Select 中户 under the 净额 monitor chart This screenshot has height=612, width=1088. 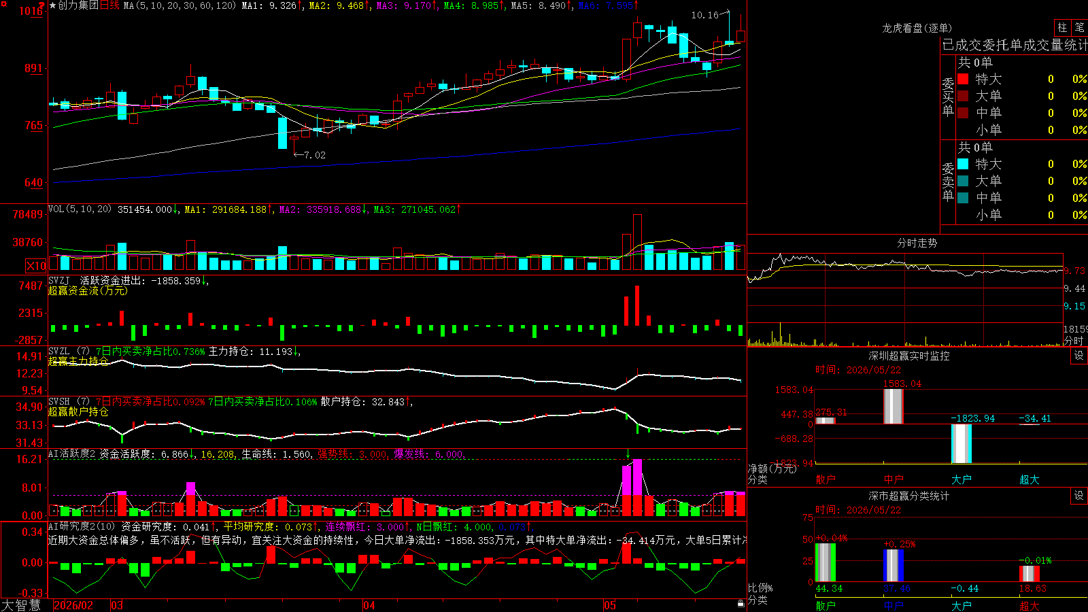[x=894, y=479]
